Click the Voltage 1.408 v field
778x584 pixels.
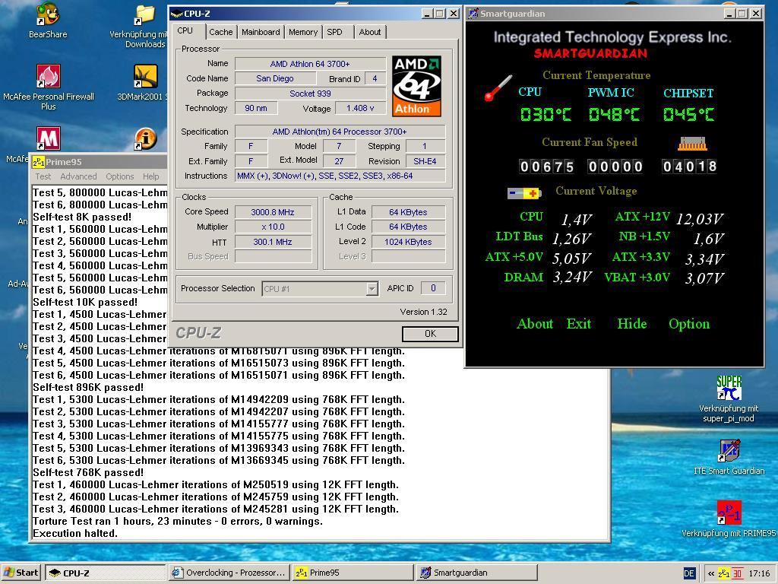pyautogui.click(x=360, y=108)
